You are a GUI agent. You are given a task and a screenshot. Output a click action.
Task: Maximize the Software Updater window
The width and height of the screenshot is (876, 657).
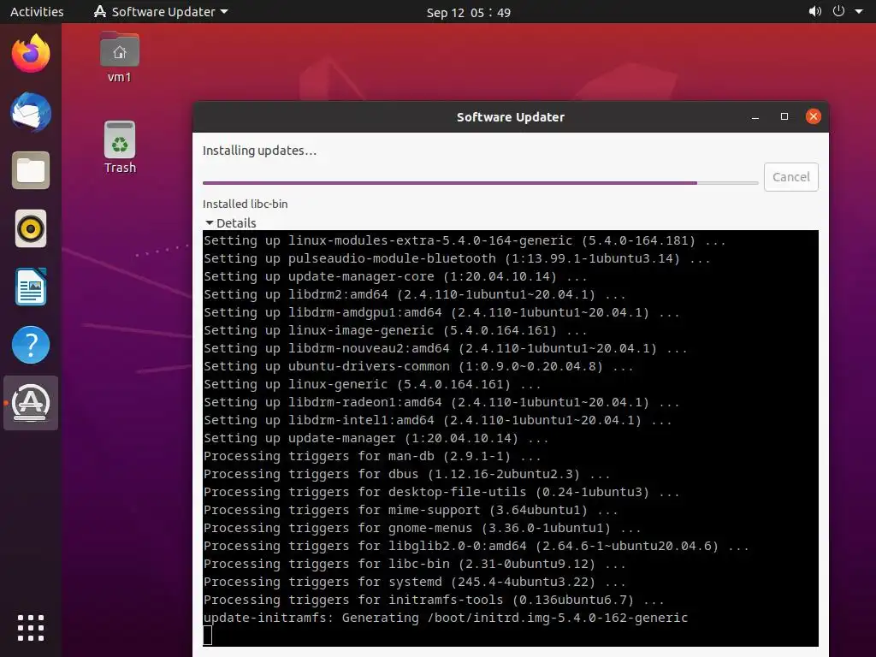[784, 116]
